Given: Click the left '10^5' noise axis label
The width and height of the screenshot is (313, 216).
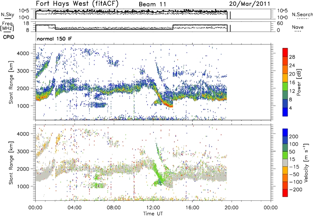Looking at the screenshot, I should 24,11.
